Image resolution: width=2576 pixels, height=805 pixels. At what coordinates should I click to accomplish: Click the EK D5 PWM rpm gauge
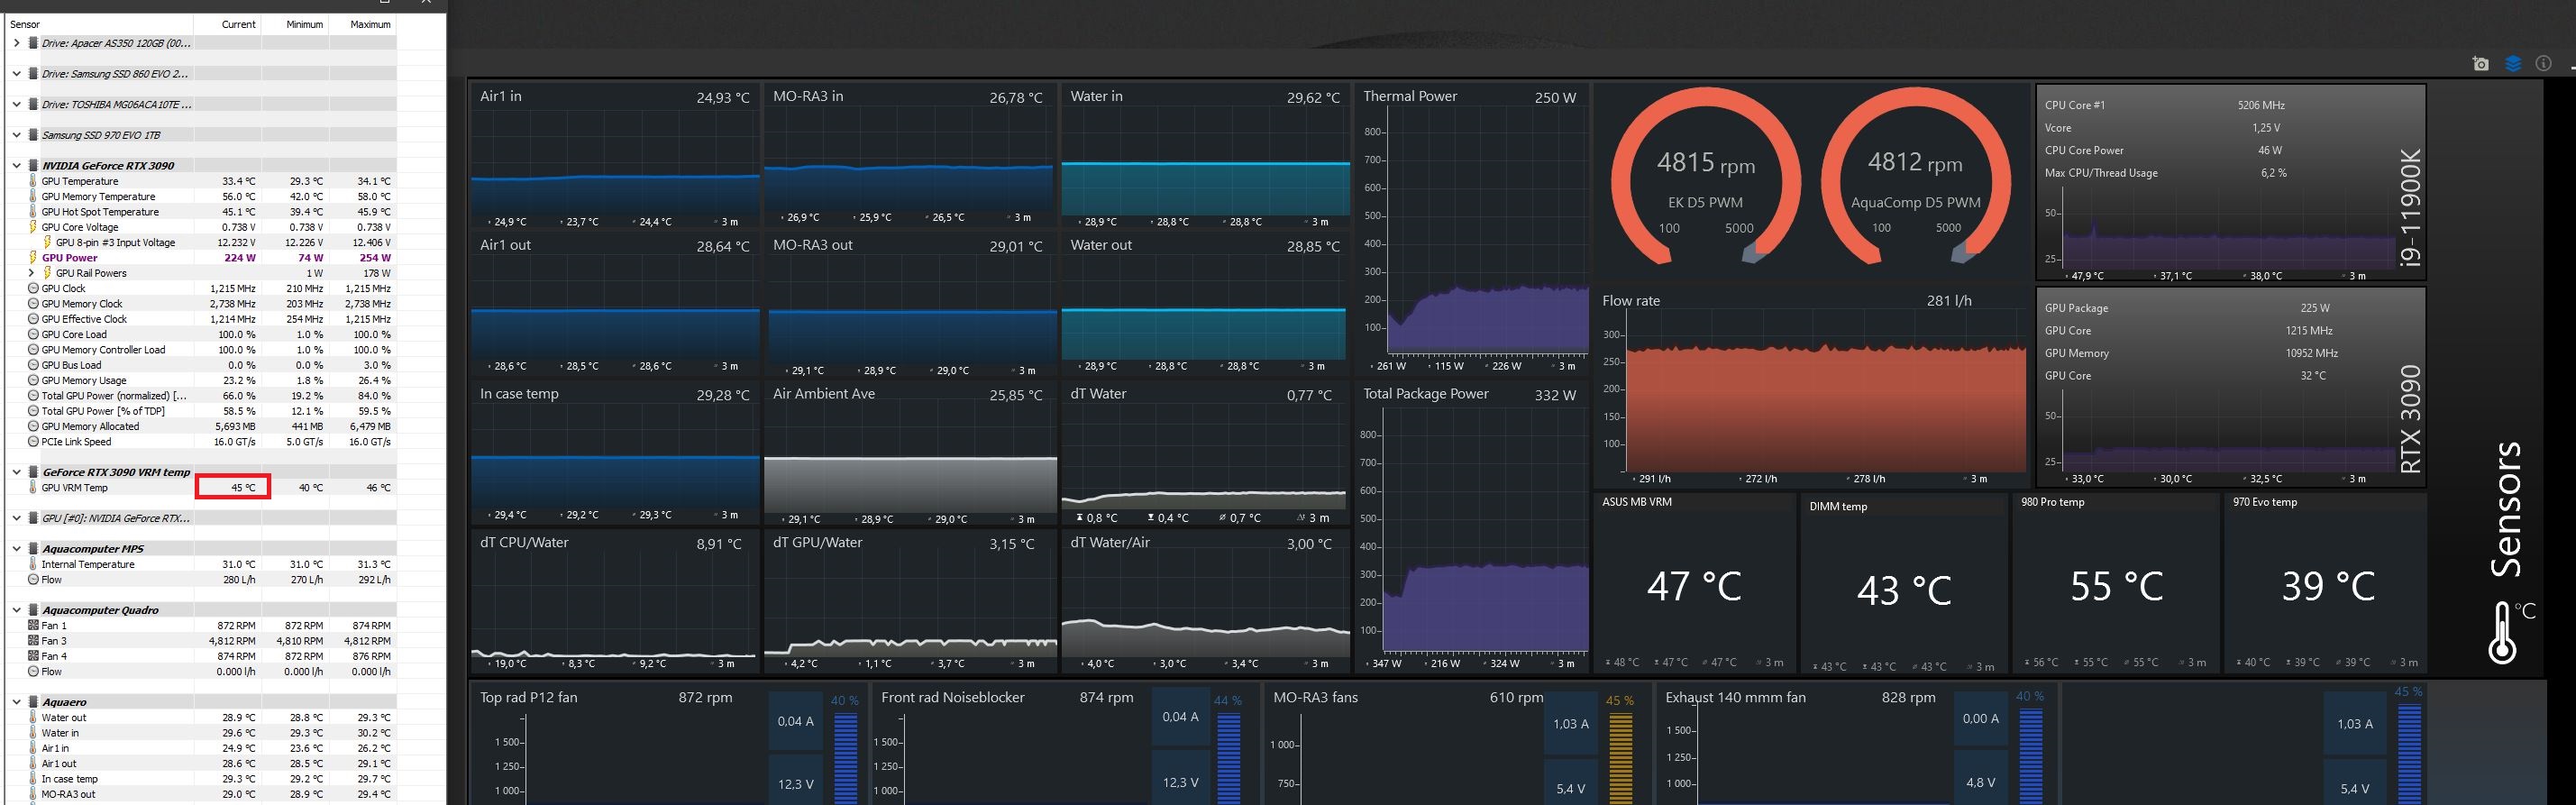[1706, 180]
